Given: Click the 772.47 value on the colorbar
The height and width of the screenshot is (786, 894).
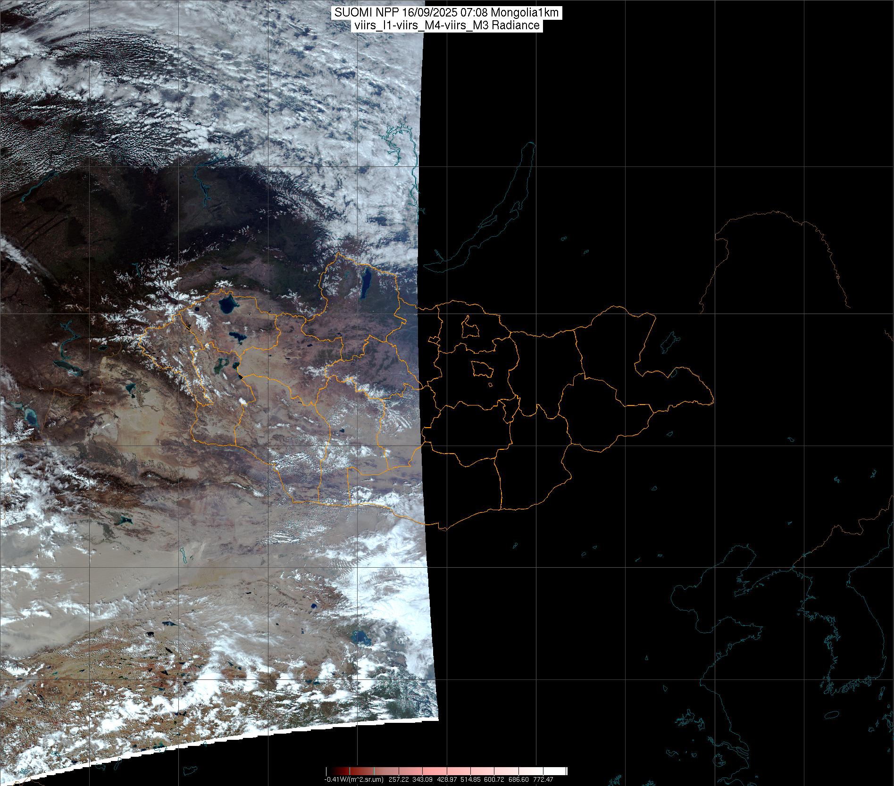Looking at the screenshot, I should 543,779.
